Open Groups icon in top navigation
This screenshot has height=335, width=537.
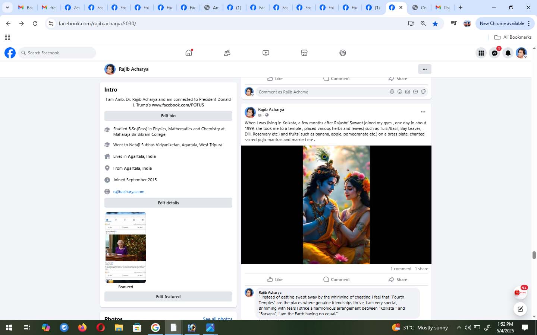pyautogui.click(x=343, y=53)
